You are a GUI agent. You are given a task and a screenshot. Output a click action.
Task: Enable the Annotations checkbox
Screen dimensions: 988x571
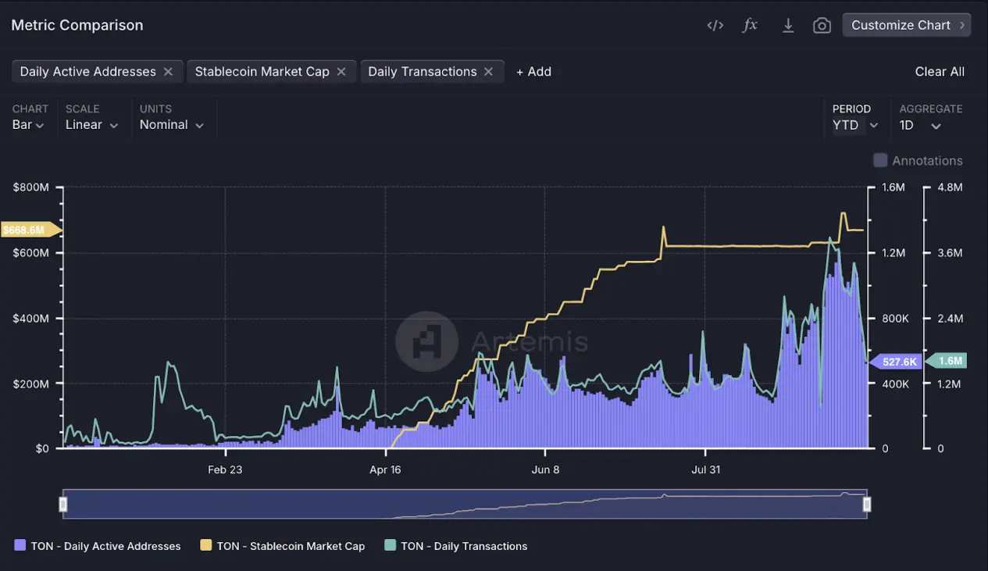pyautogui.click(x=879, y=160)
